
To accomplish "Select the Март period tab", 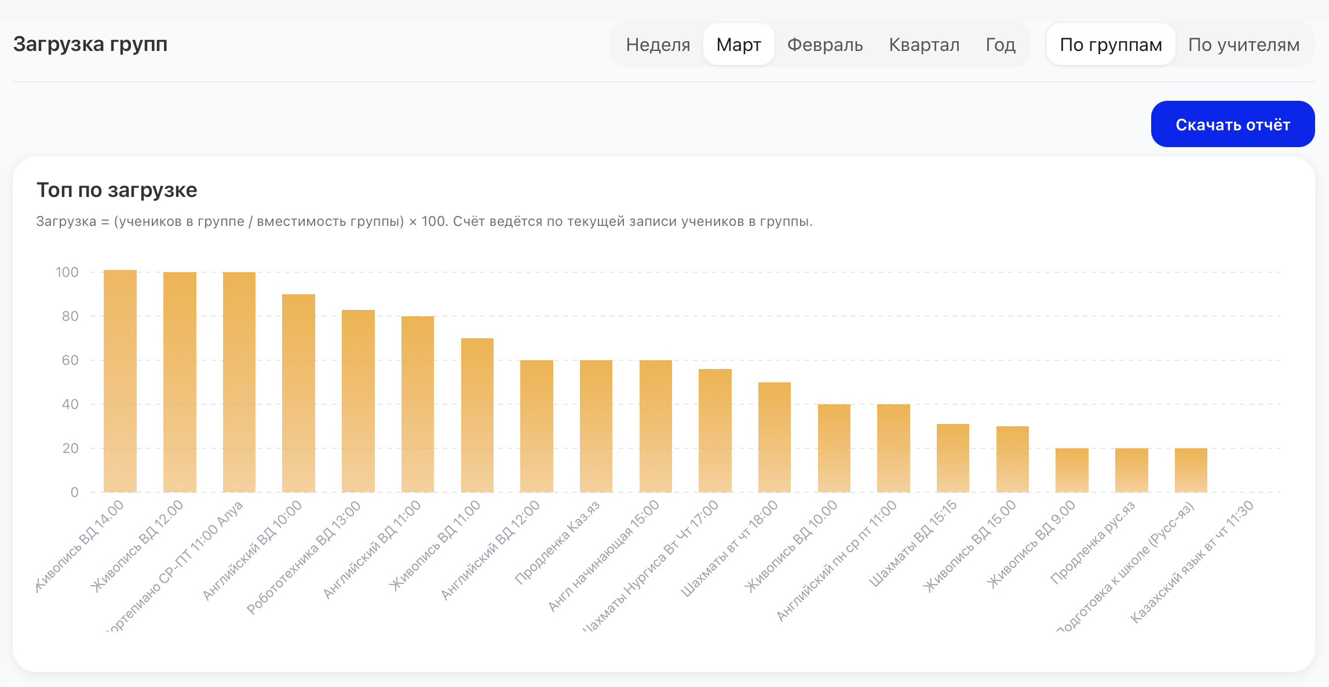I will [738, 45].
